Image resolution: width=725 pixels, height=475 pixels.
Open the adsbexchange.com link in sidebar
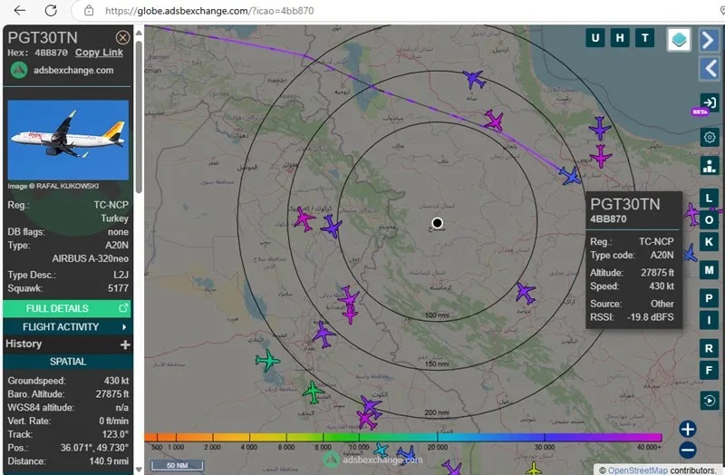[x=73, y=71]
